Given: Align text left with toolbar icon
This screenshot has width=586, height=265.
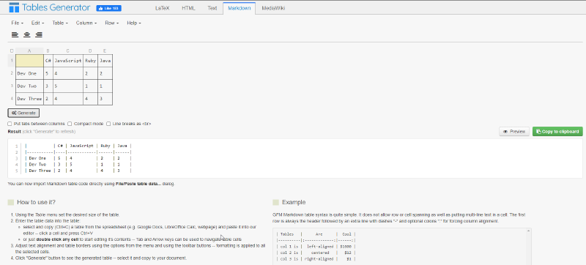Looking at the screenshot, I should pyautogui.click(x=15, y=34).
